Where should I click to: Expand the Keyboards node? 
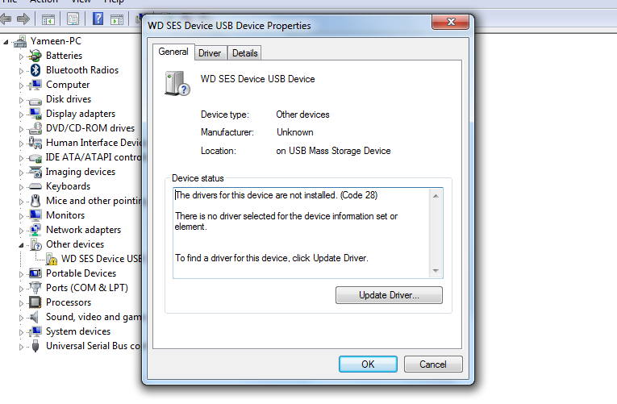click(21, 187)
